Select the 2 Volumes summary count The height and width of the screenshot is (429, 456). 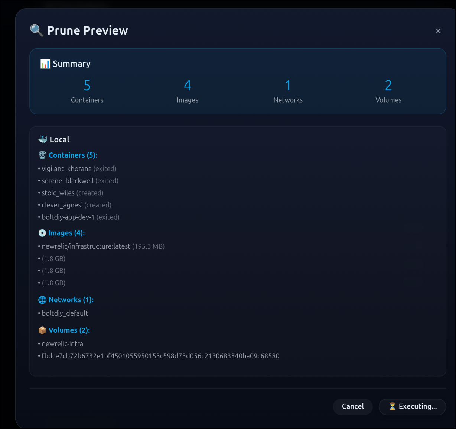[388, 86]
